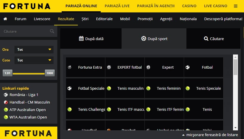
Task: Click the soccer ball icon in Fotbal tile
Action: point(187,67)
